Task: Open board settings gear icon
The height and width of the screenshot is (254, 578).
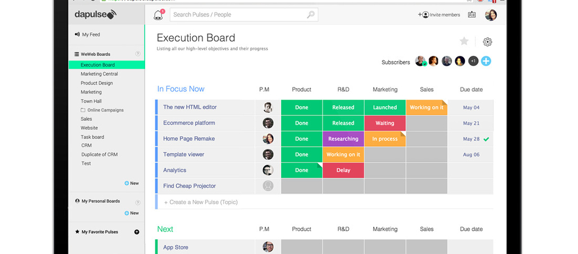Action: pyautogui.click(x=488, y=42)
